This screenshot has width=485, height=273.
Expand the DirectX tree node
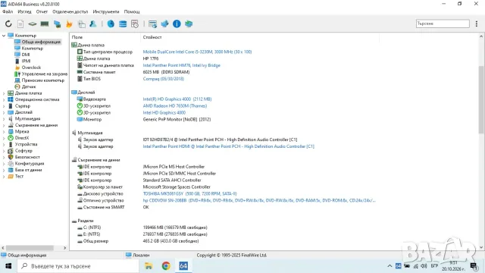[4, 138]
